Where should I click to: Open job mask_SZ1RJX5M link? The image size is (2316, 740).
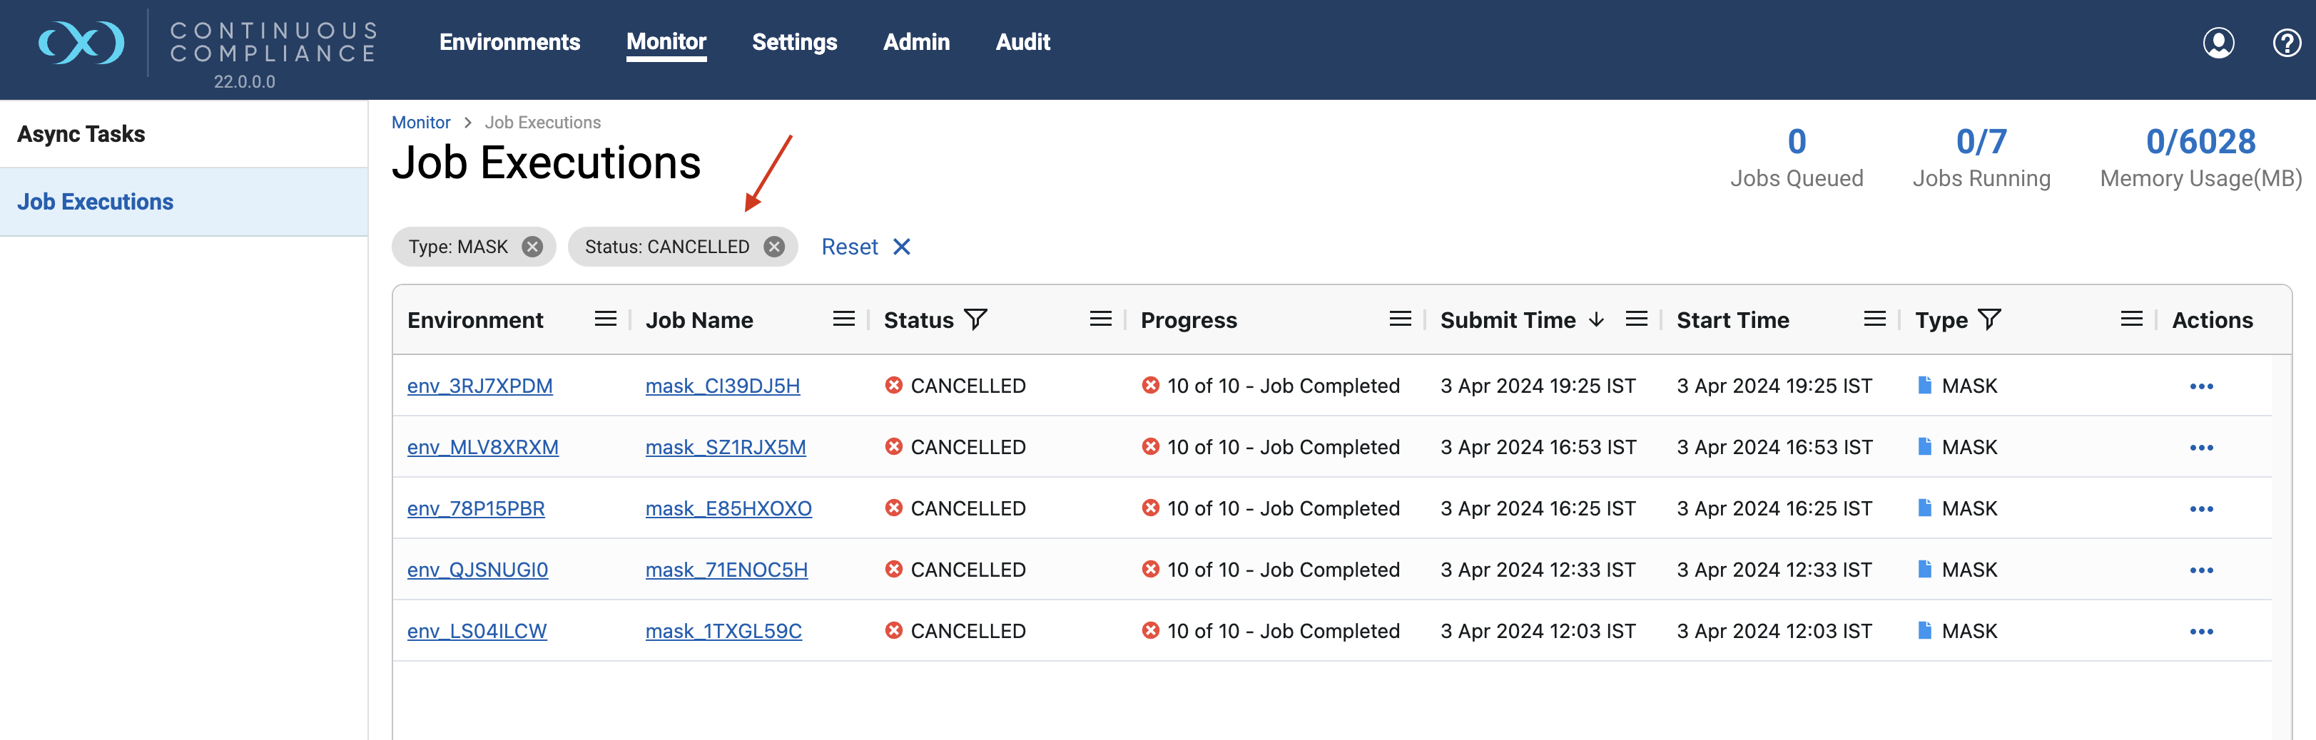[x=726, y=447]
